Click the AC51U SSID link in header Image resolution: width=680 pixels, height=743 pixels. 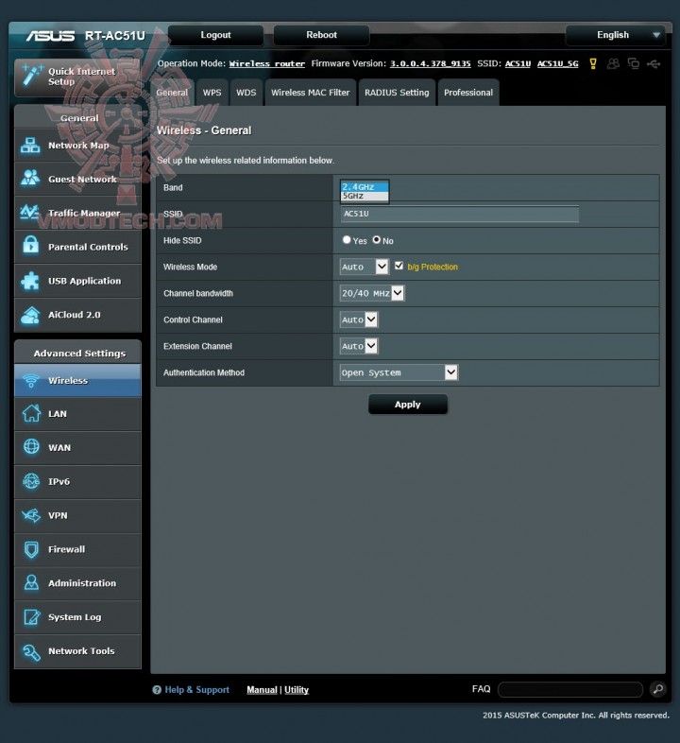click(518, 63)
